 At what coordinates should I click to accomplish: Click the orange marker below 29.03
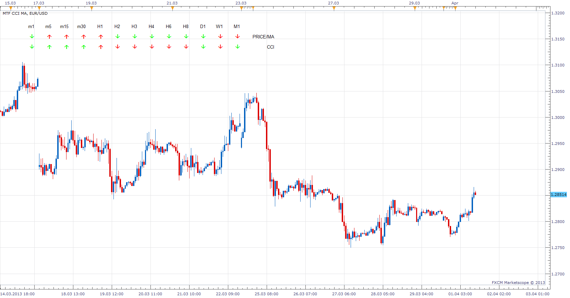[415, 8]
